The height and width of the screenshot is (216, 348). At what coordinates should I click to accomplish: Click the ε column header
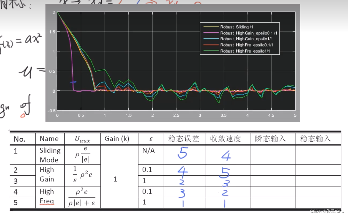(151, 139)
